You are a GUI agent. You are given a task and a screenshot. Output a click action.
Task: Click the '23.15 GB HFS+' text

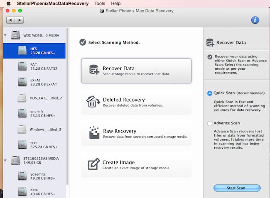tap(43, 115)
